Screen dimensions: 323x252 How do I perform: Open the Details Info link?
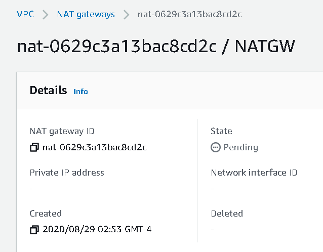80,92
